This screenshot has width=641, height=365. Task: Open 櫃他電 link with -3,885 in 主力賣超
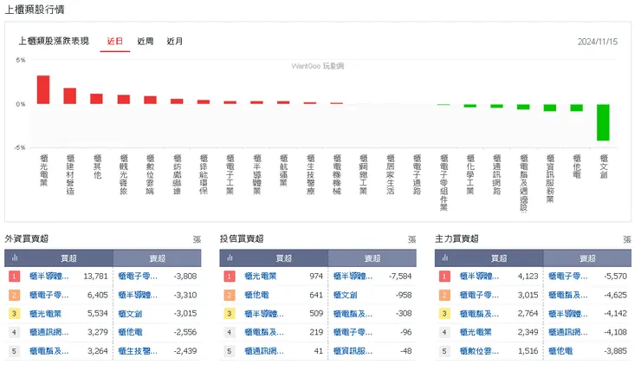tap(560, 351)
